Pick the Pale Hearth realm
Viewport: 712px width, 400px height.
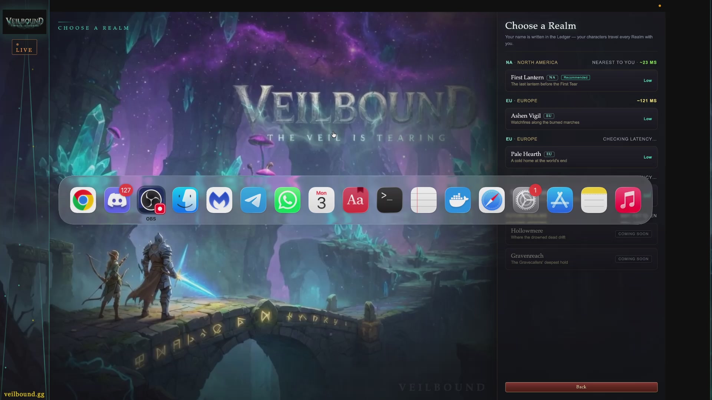[x=581, y=157]
